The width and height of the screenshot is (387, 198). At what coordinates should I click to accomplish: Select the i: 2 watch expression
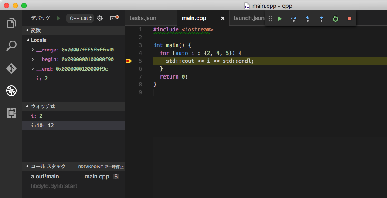click(x=73, y=116)
